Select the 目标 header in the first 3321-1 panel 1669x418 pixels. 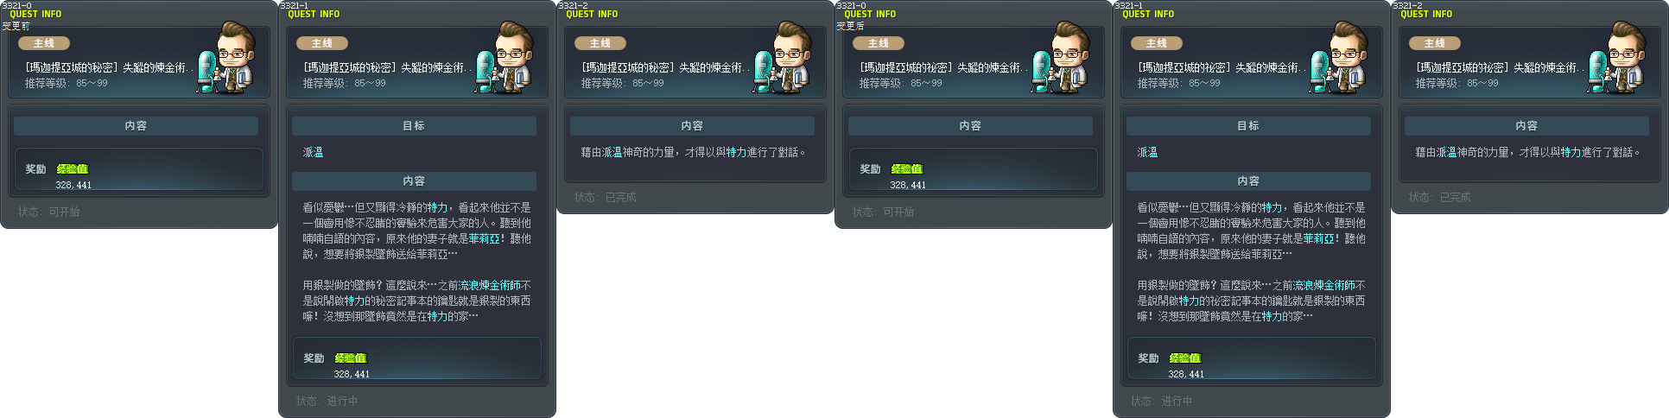point(414,126)
